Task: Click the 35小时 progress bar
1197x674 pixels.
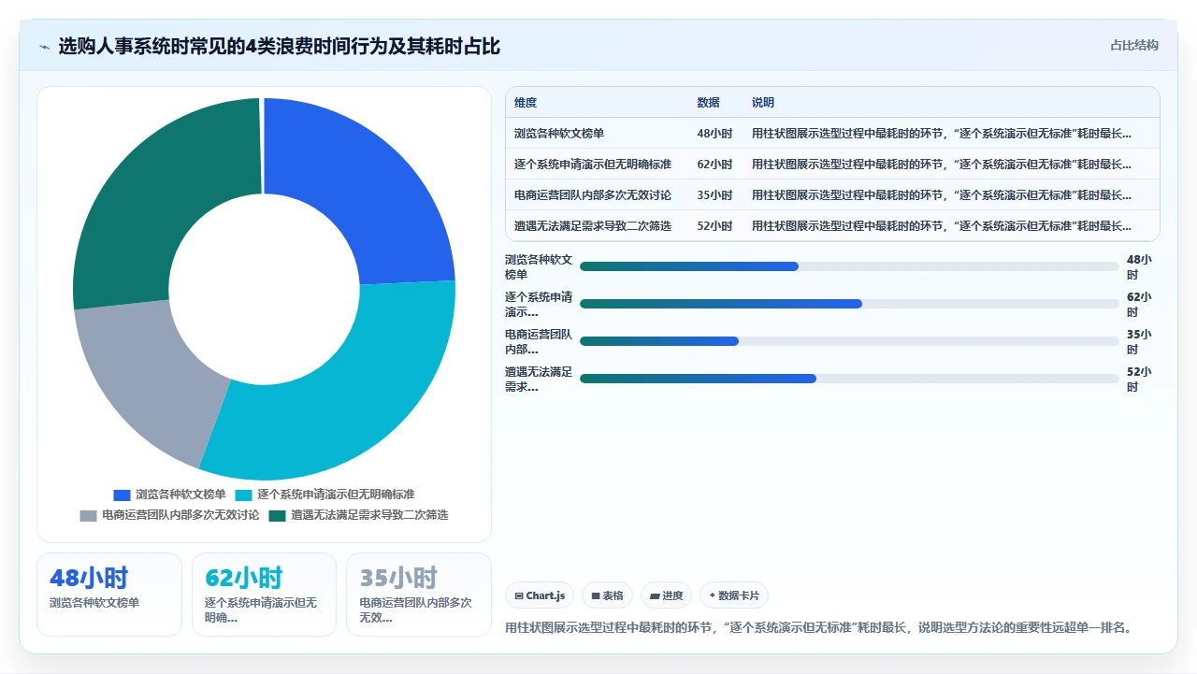Action: tap(849, 341)
